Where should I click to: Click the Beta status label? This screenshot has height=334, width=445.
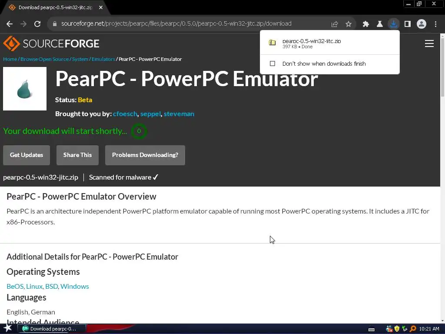click(85, 100)
